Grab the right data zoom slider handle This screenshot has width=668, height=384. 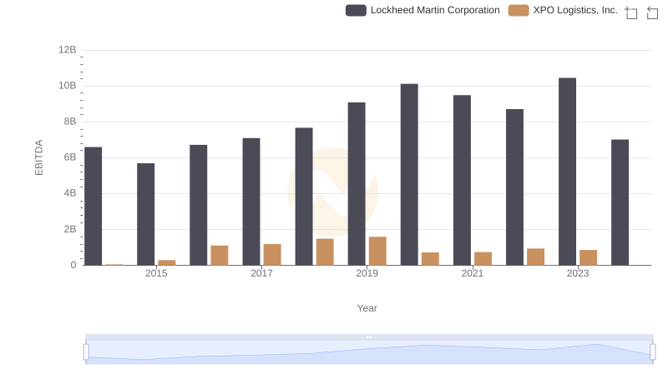[653, 352]
